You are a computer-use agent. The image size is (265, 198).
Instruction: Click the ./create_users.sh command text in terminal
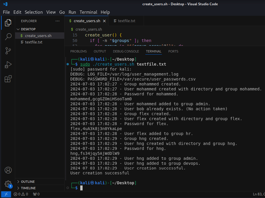[x=114, y=64]
